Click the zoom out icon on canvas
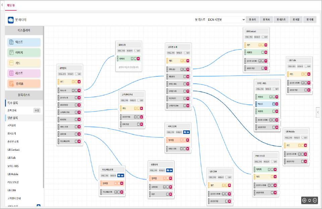 315,200
